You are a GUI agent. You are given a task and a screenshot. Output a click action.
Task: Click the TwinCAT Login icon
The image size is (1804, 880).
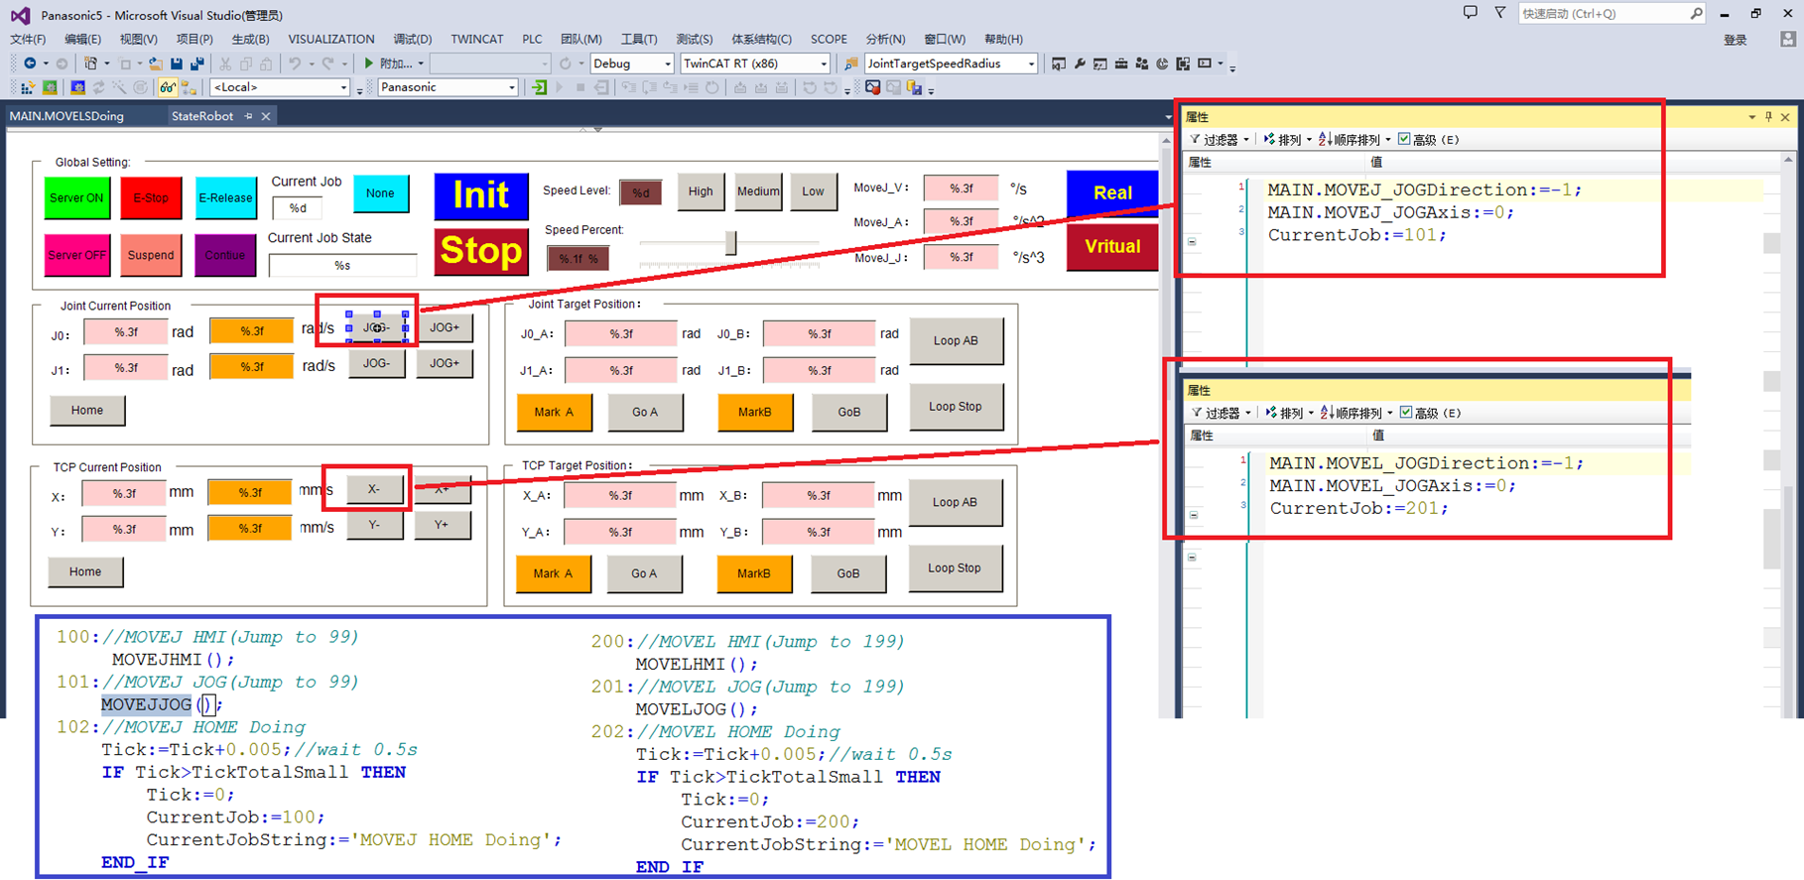coord(539,87)
